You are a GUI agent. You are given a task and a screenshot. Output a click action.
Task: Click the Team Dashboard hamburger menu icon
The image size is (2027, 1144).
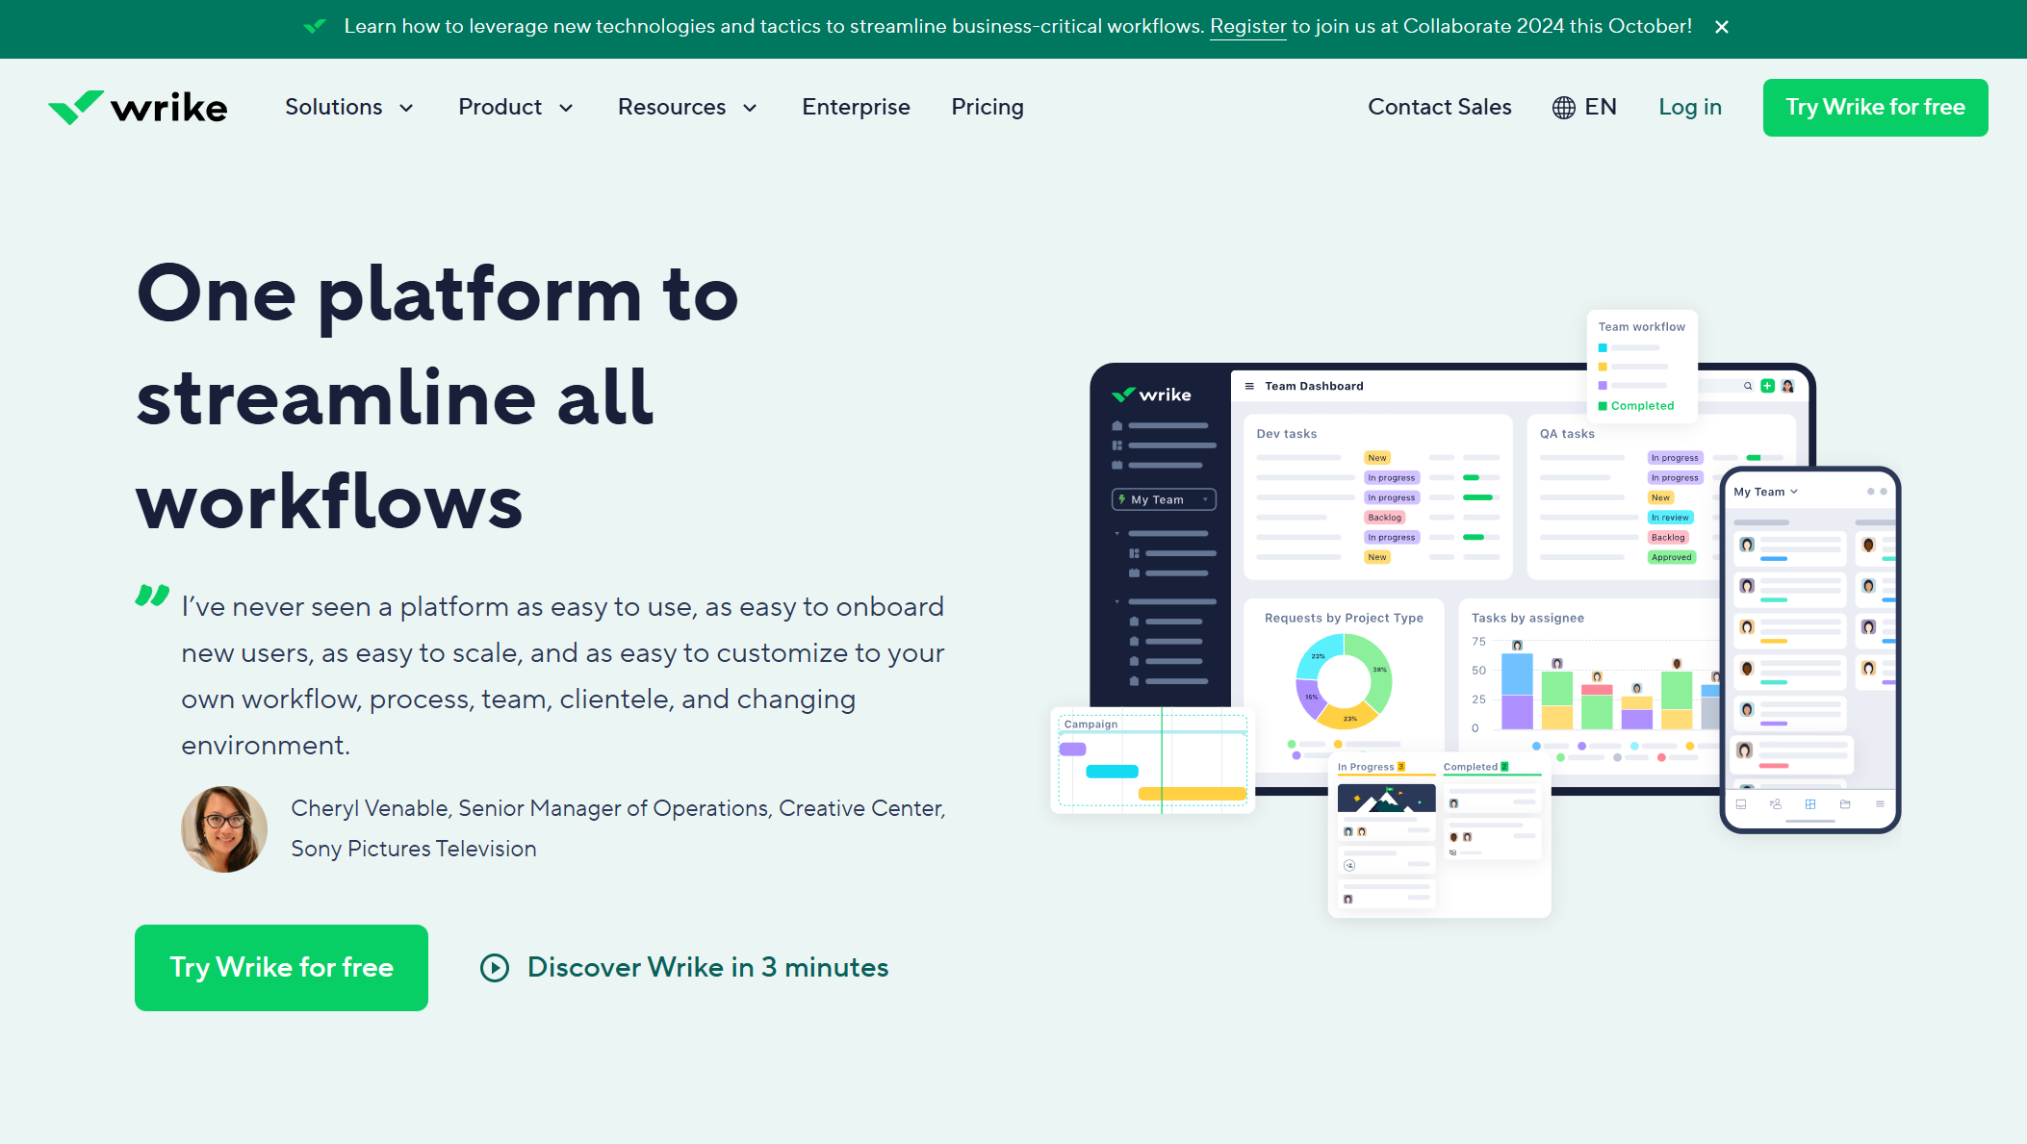coord(1249,386)
